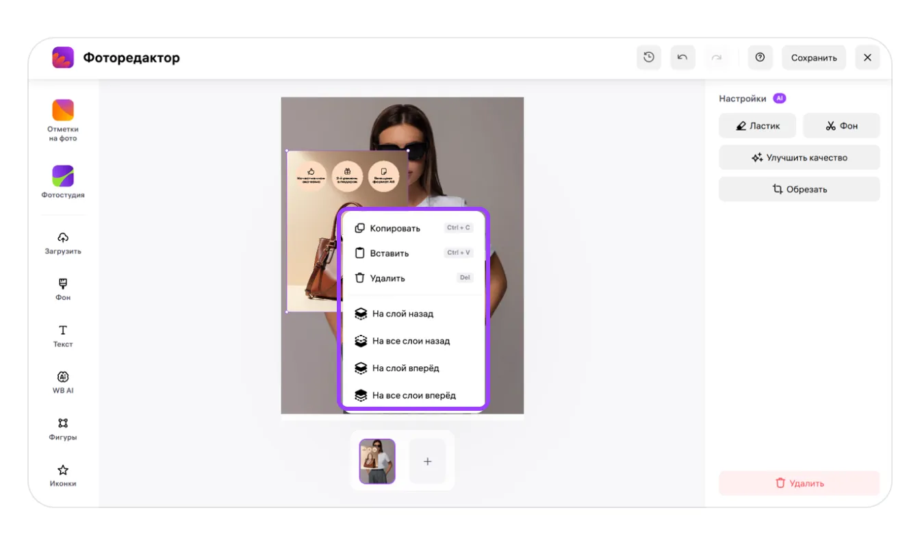The height and width of the screenshot is (545, 920).
Task: Select На все слои вперёд option
Action: tap(413, 395)
